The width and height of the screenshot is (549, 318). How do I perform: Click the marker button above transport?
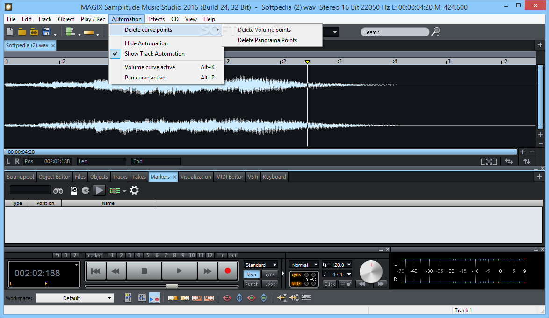point(94,255)
